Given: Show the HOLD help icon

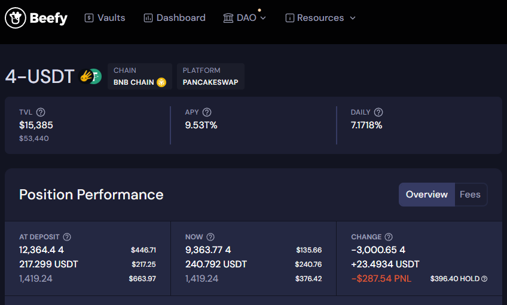Looking at the screenshot, I should [484, 279].
